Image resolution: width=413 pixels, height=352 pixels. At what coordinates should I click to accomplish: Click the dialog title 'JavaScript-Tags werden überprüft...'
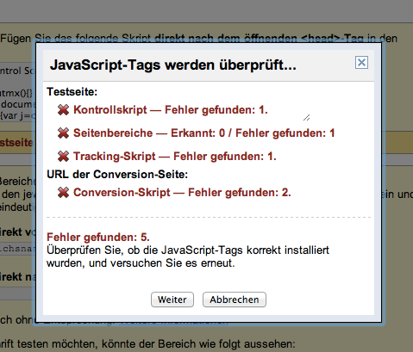(172, 65)
